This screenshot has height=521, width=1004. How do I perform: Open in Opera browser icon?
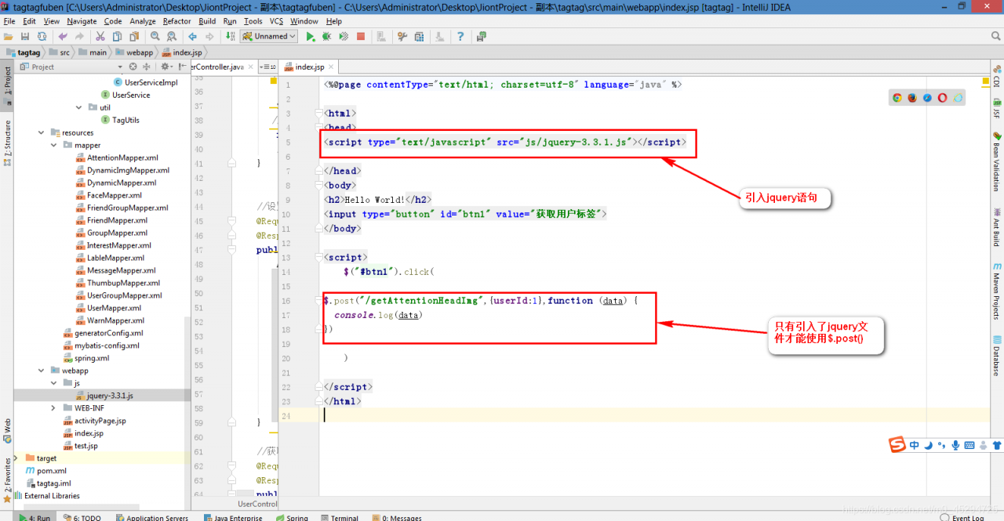coord(942,98)
